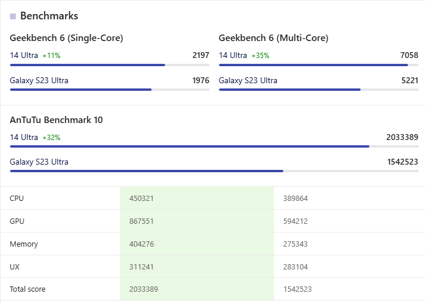Click the square bullet icon beside Benchmarks
Viewport: 425px width, 304px height.
[13, 16]
